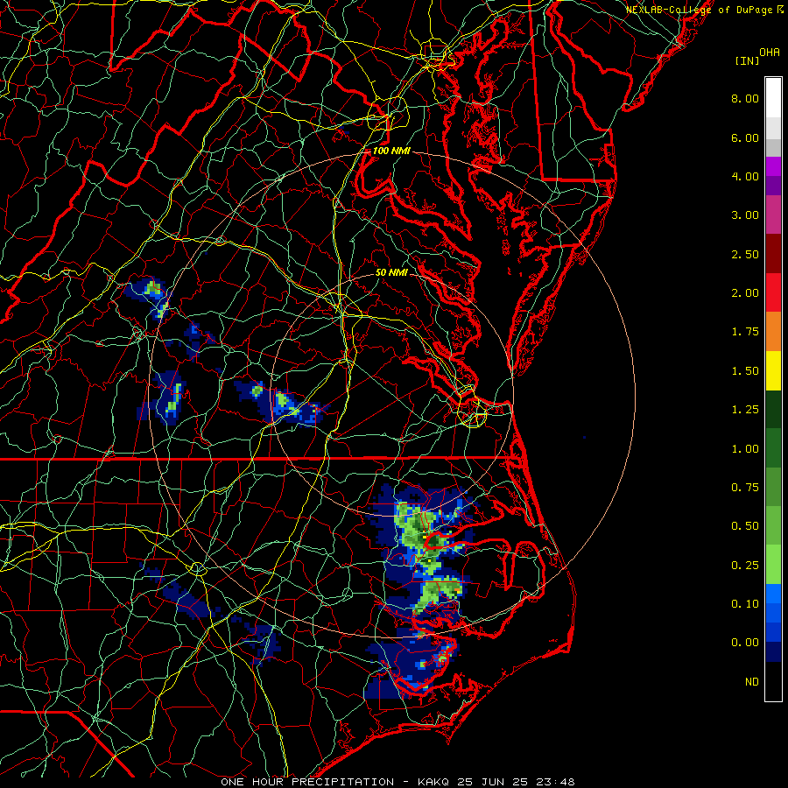Click the 1.75 legend value
This screenshot has height=788, width=788.
click(745, 332)
